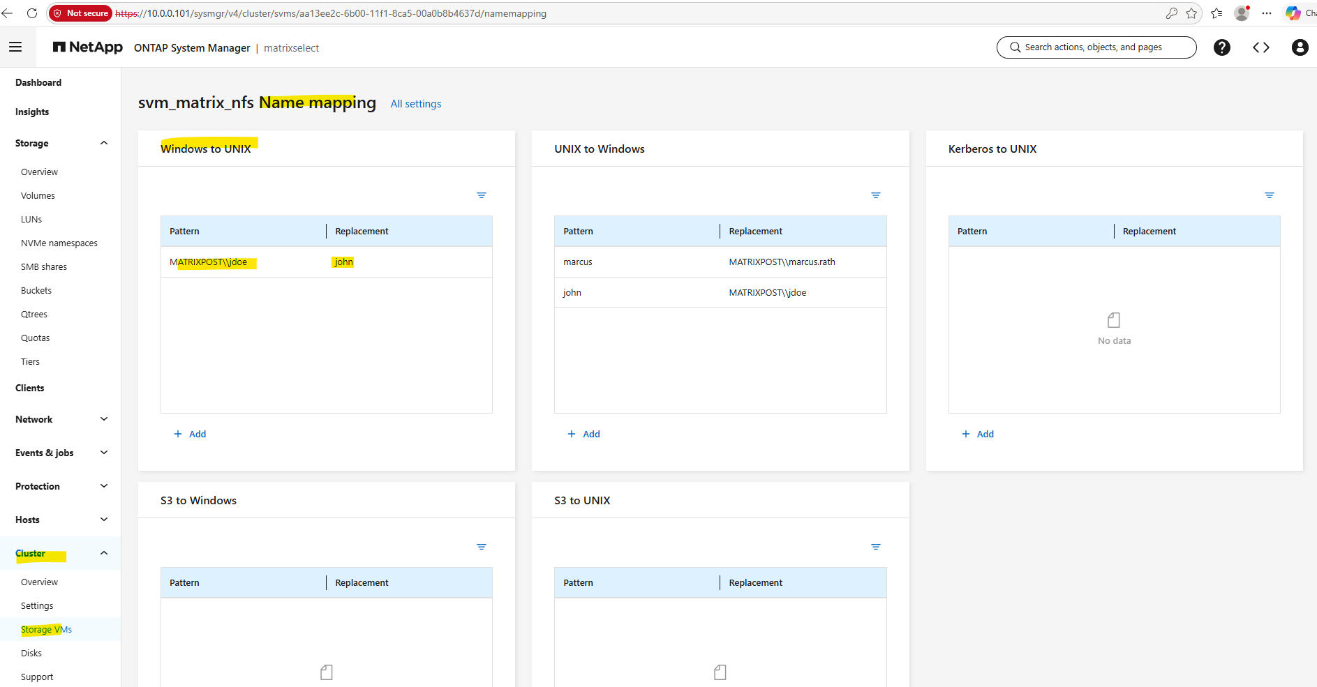Viewport: 1317px width, 687px height.
Task: Open the hamburger navigation menu
Action: click(15, 47)
